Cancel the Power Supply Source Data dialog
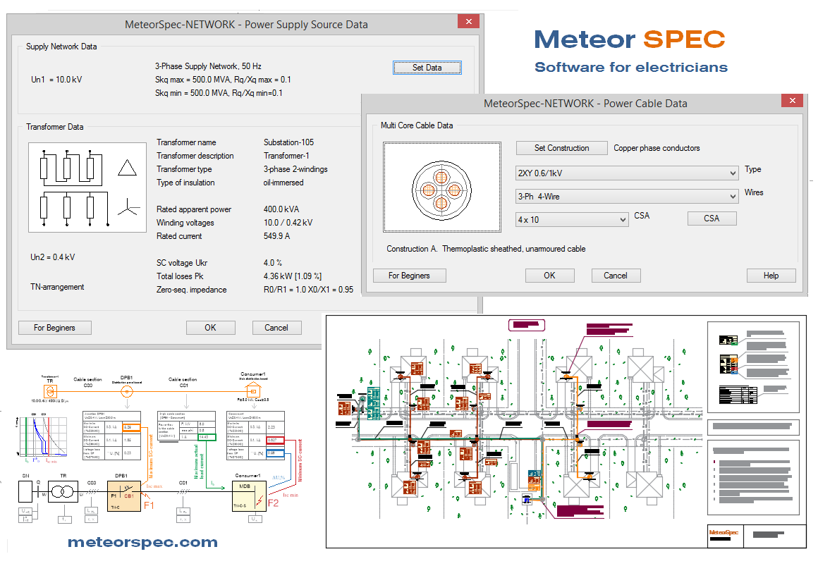Image resolution: width=818 pixels, height=566 pixels. [276, 328]
